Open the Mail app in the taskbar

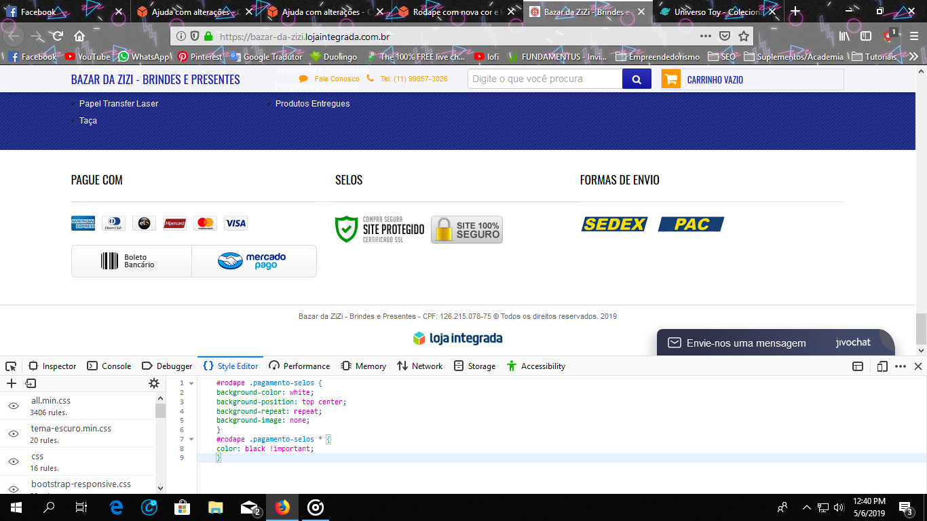250,507
